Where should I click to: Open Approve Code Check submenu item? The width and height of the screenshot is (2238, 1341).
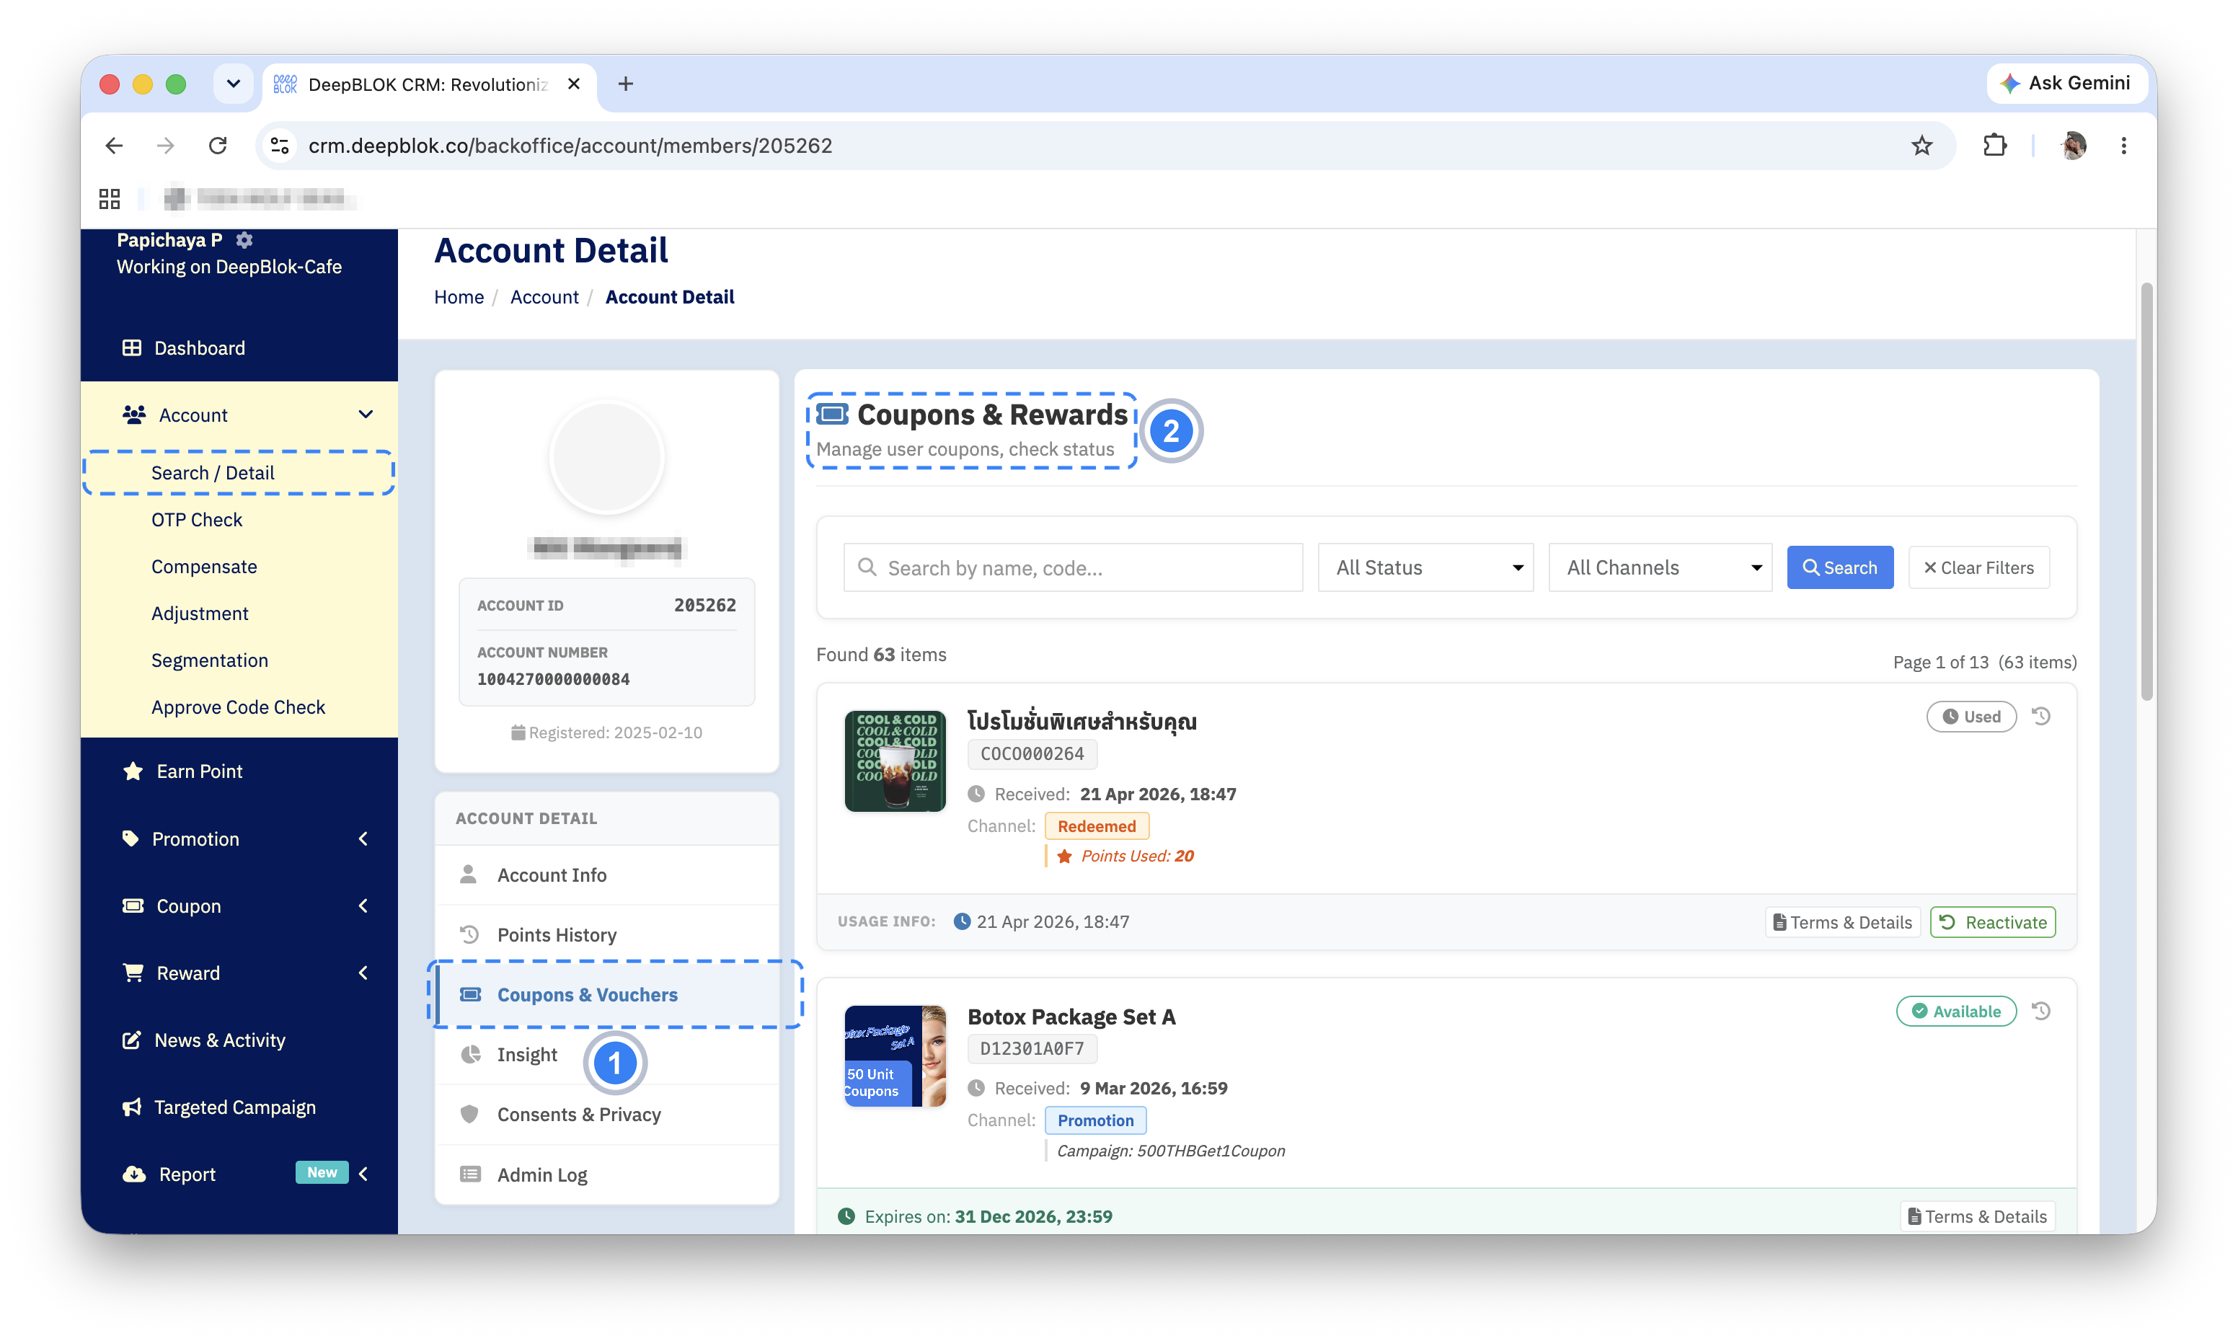[x=239, y=707]
